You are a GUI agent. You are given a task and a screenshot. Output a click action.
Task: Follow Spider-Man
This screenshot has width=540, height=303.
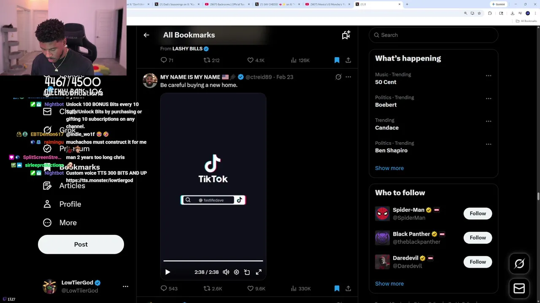click(478, 213)
